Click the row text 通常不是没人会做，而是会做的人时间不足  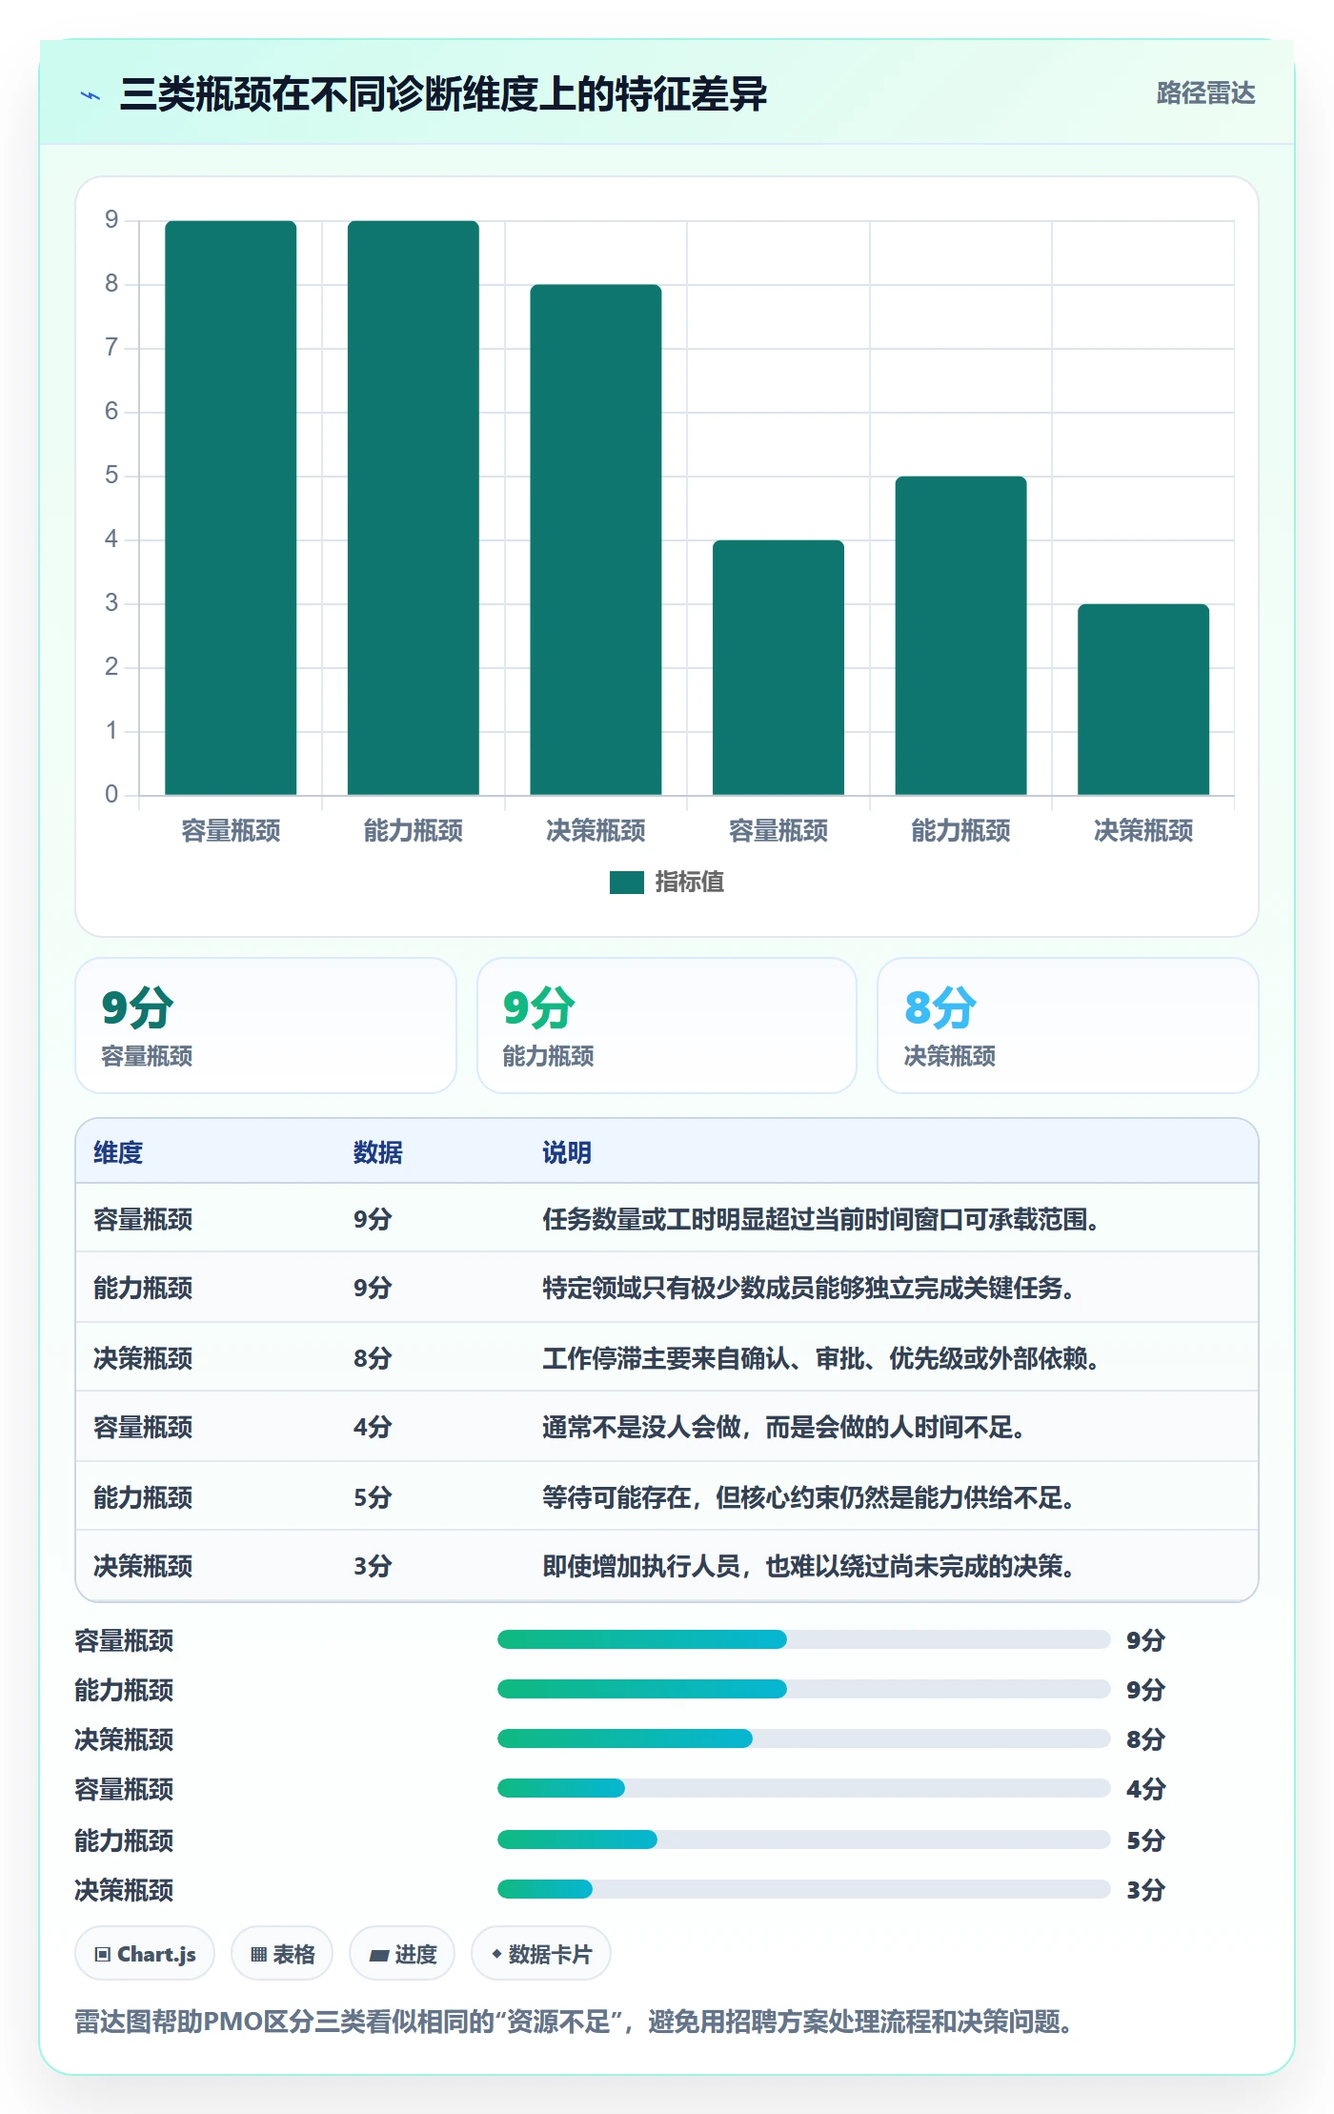[x=783, y=1427]
